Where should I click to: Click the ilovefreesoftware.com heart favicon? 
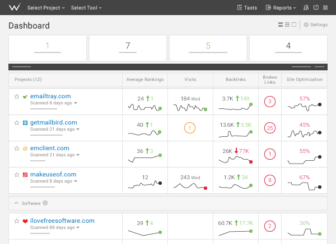pos(25,221)
